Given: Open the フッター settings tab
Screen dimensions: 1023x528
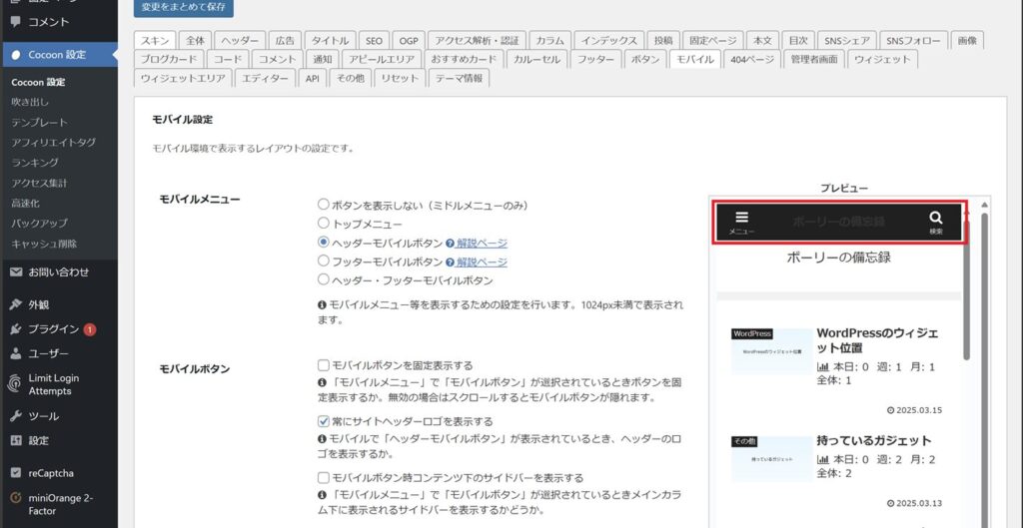Looking at the screenshot, I should (x=595, y=60).
